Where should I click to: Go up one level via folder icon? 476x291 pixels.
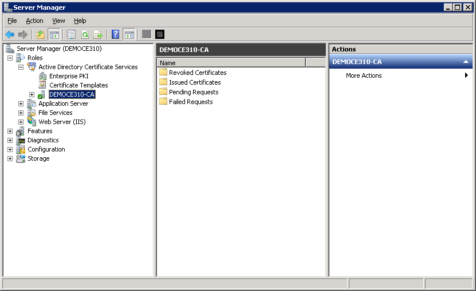(x=40, y=34)
